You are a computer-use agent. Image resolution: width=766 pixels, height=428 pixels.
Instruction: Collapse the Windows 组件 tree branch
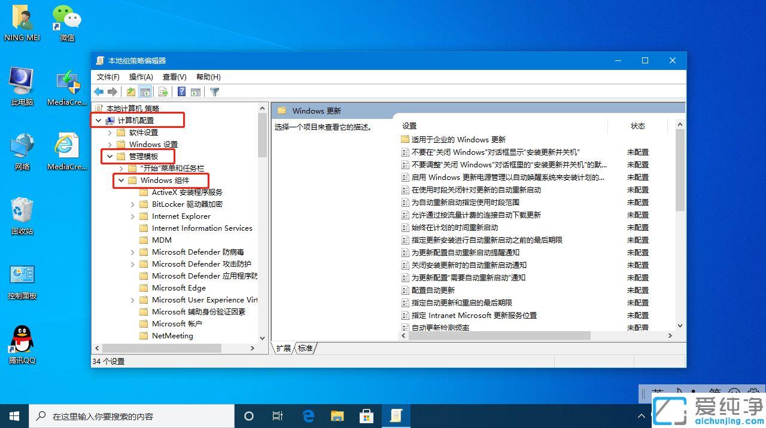(121, 180)
